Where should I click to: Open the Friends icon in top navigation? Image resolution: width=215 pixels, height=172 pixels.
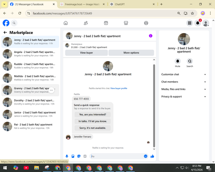pyautogui.click(x=86, y=23)
